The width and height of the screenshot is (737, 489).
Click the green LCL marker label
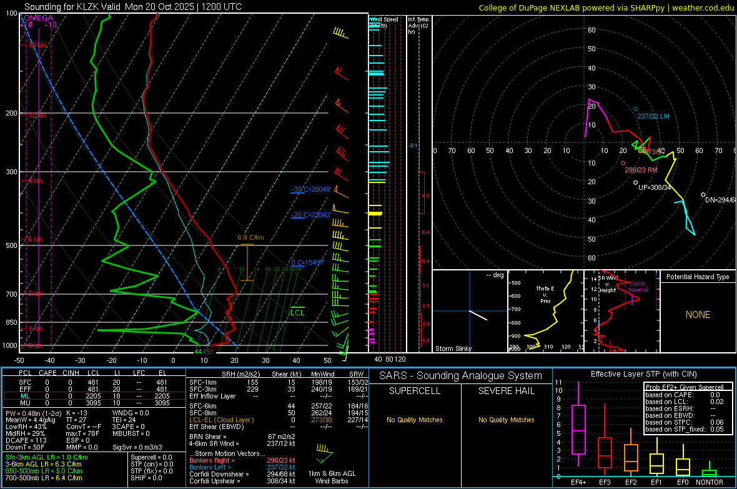point(297,313)
